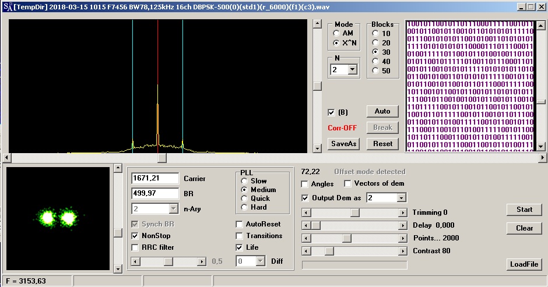Click the Carrier value field 1671,21

click(155, 178)
